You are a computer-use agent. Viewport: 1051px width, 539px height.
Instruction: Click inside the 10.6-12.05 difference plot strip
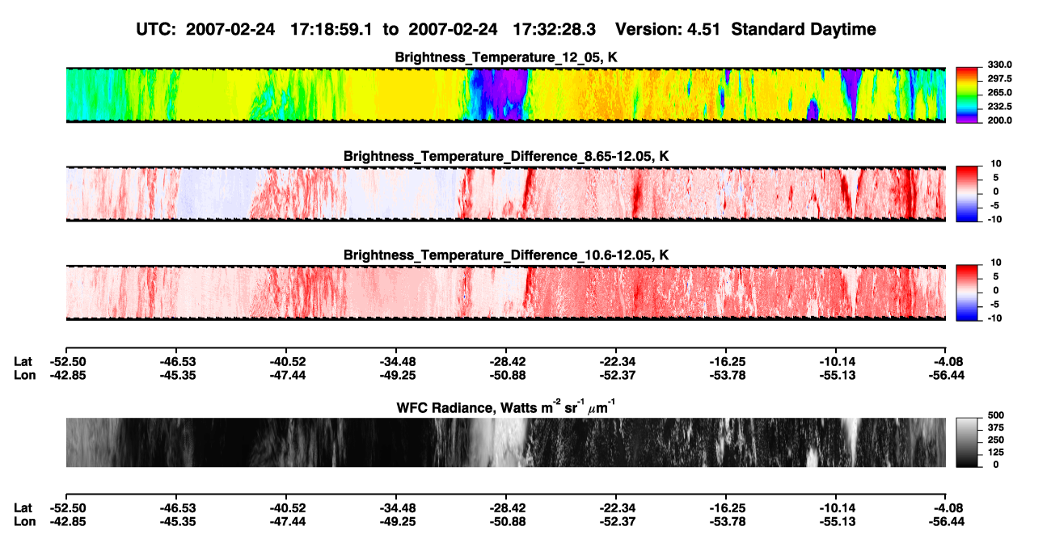pyautogui.click(x=505, y=292)
